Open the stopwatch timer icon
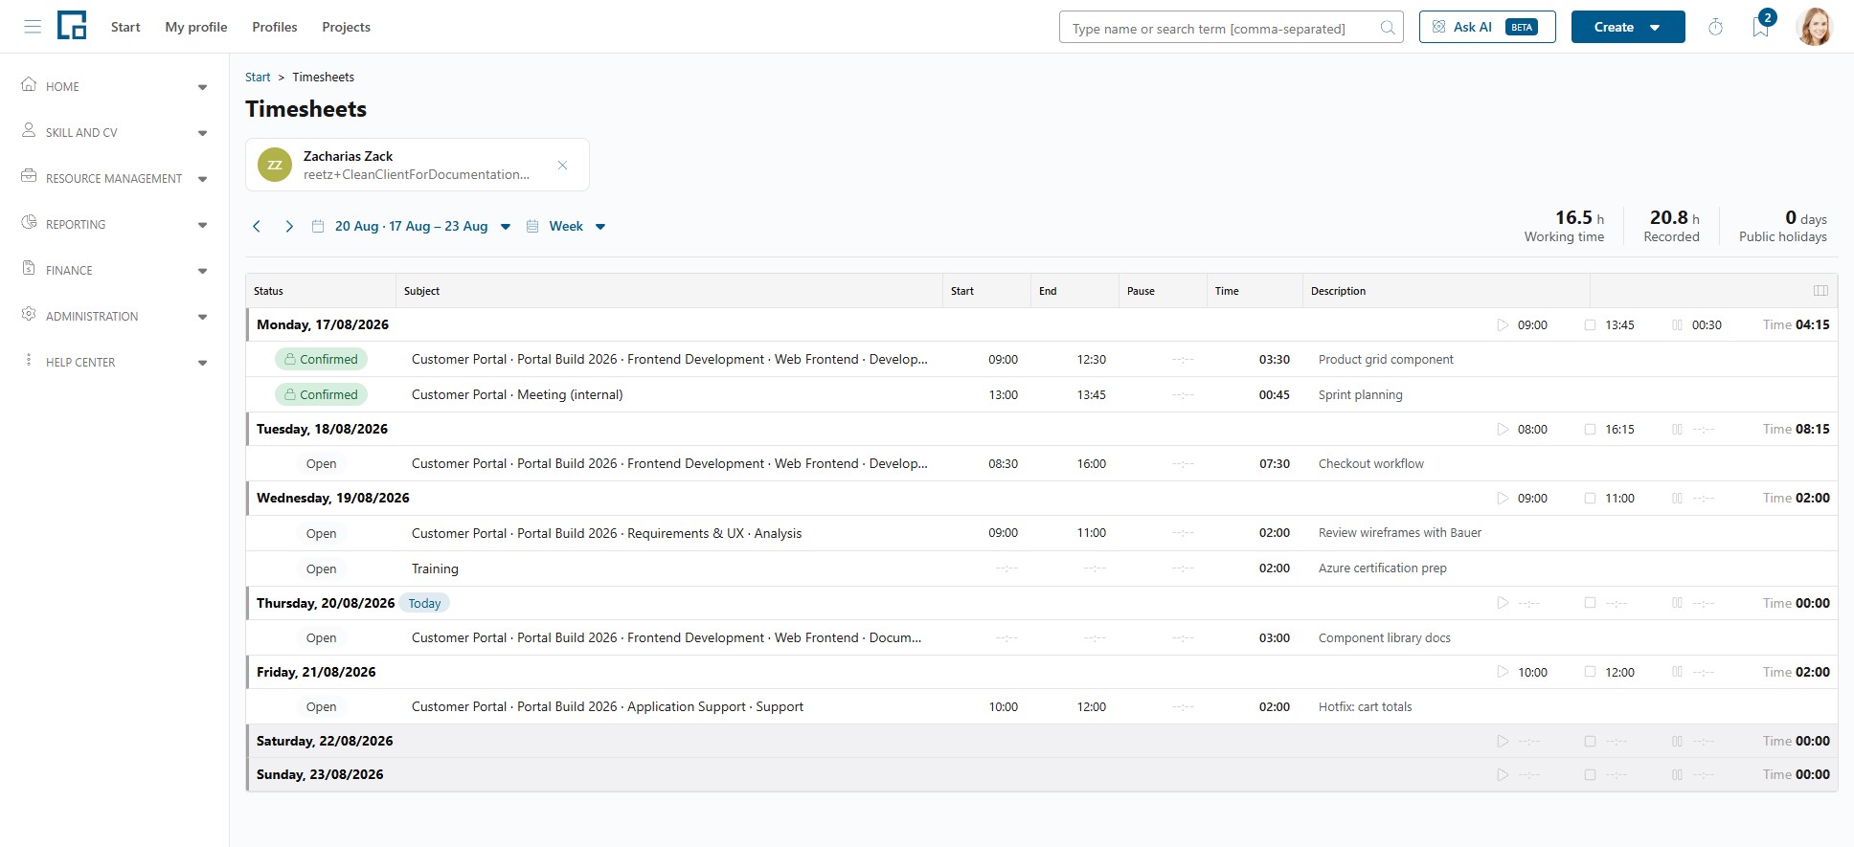The height and width of the screenshot is (847, 1854). tap(1715, 27)
